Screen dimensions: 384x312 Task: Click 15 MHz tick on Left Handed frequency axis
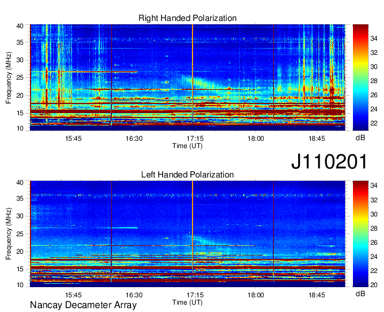20,270
